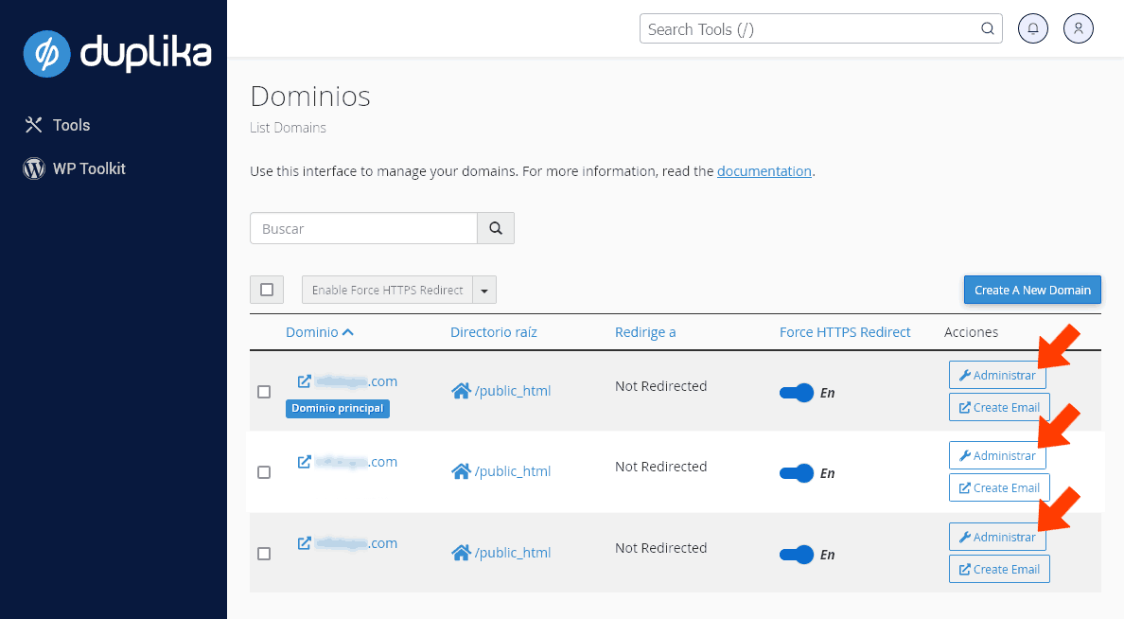Open the dropdown arrow beside Enable Force HTTPS Redirect
The width and height of the screenshot is (1124, 619).
coord(483,290)
